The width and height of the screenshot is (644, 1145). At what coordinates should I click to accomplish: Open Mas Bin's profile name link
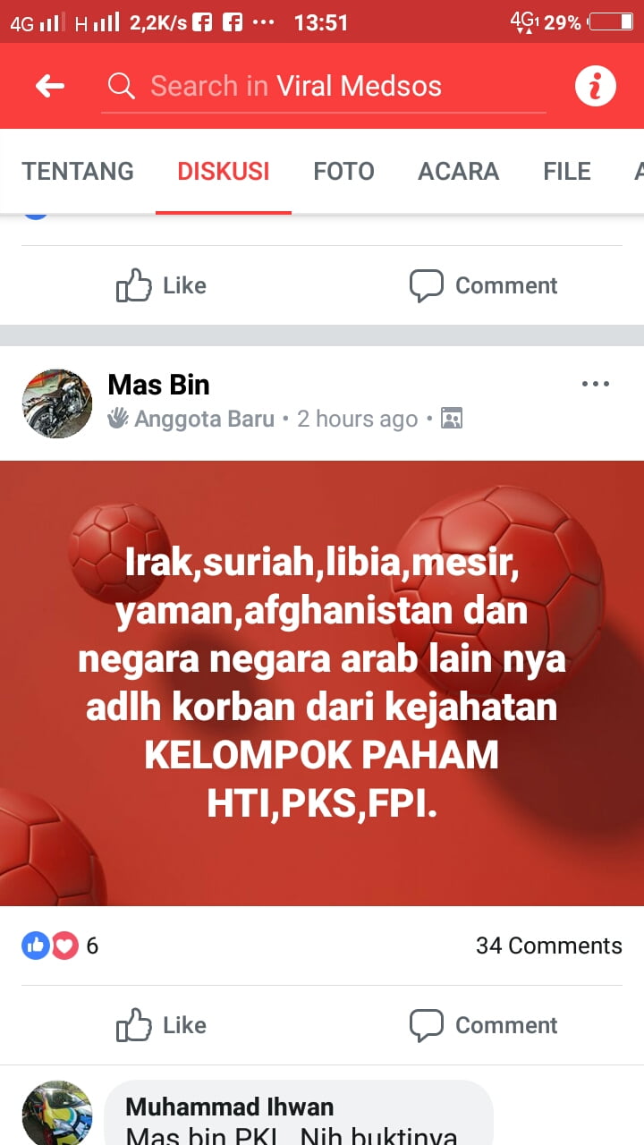click(158, 385)
